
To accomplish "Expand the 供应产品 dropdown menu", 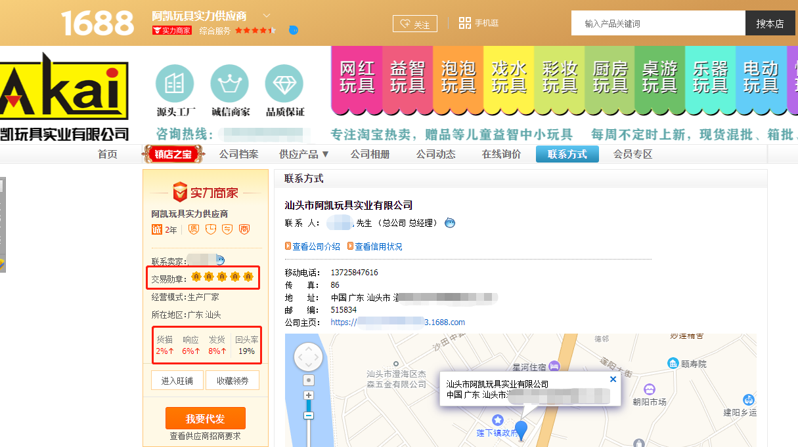I will point(304,154).
